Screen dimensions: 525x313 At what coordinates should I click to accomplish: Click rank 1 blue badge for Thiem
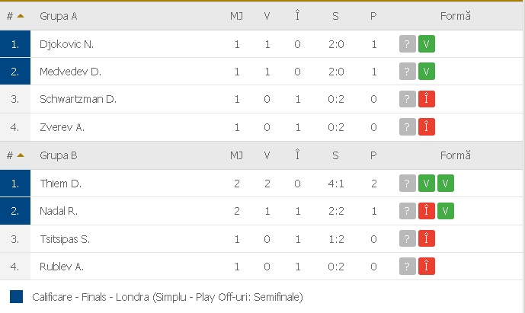[15, 184]
